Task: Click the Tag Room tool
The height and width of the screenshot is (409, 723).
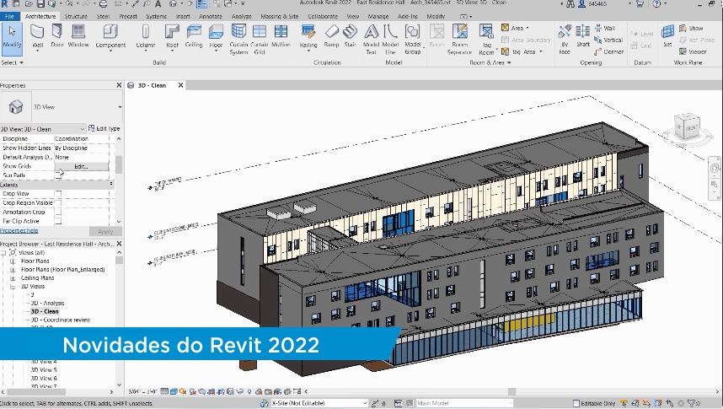Action: (486, 40)
